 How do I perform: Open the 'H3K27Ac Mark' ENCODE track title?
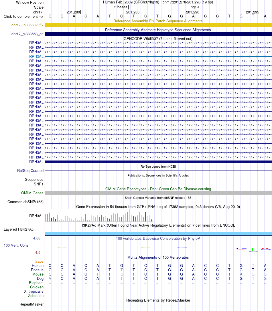158,225
